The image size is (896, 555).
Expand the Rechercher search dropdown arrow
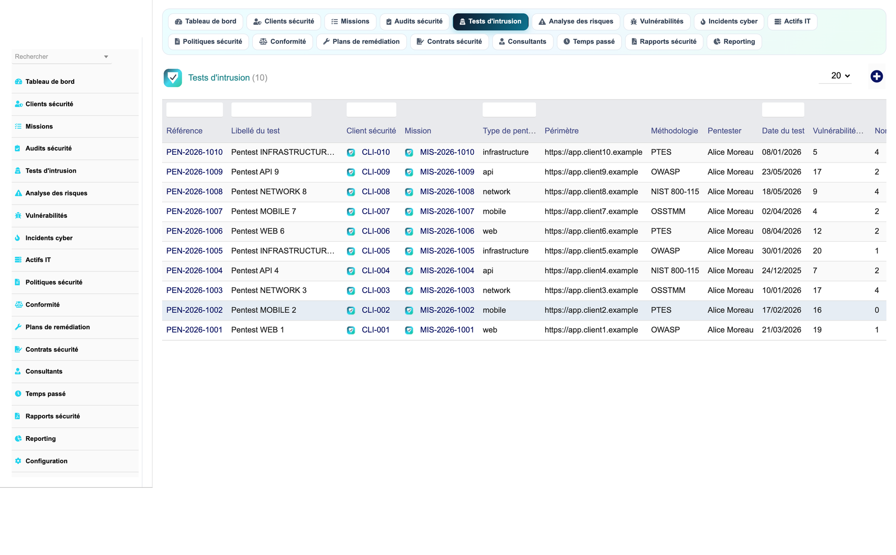click(x=106, y=57)
